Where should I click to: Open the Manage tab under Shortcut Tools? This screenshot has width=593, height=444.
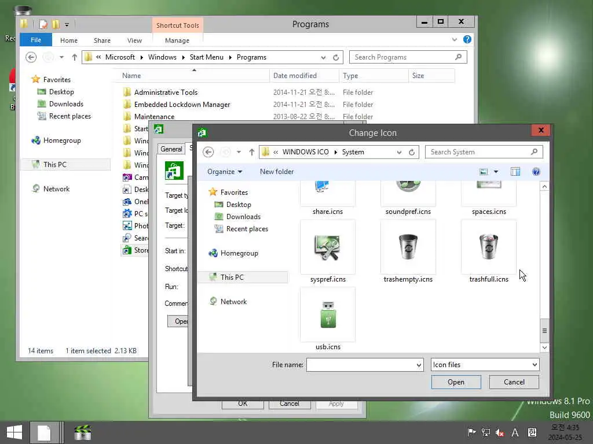point(177,40)
